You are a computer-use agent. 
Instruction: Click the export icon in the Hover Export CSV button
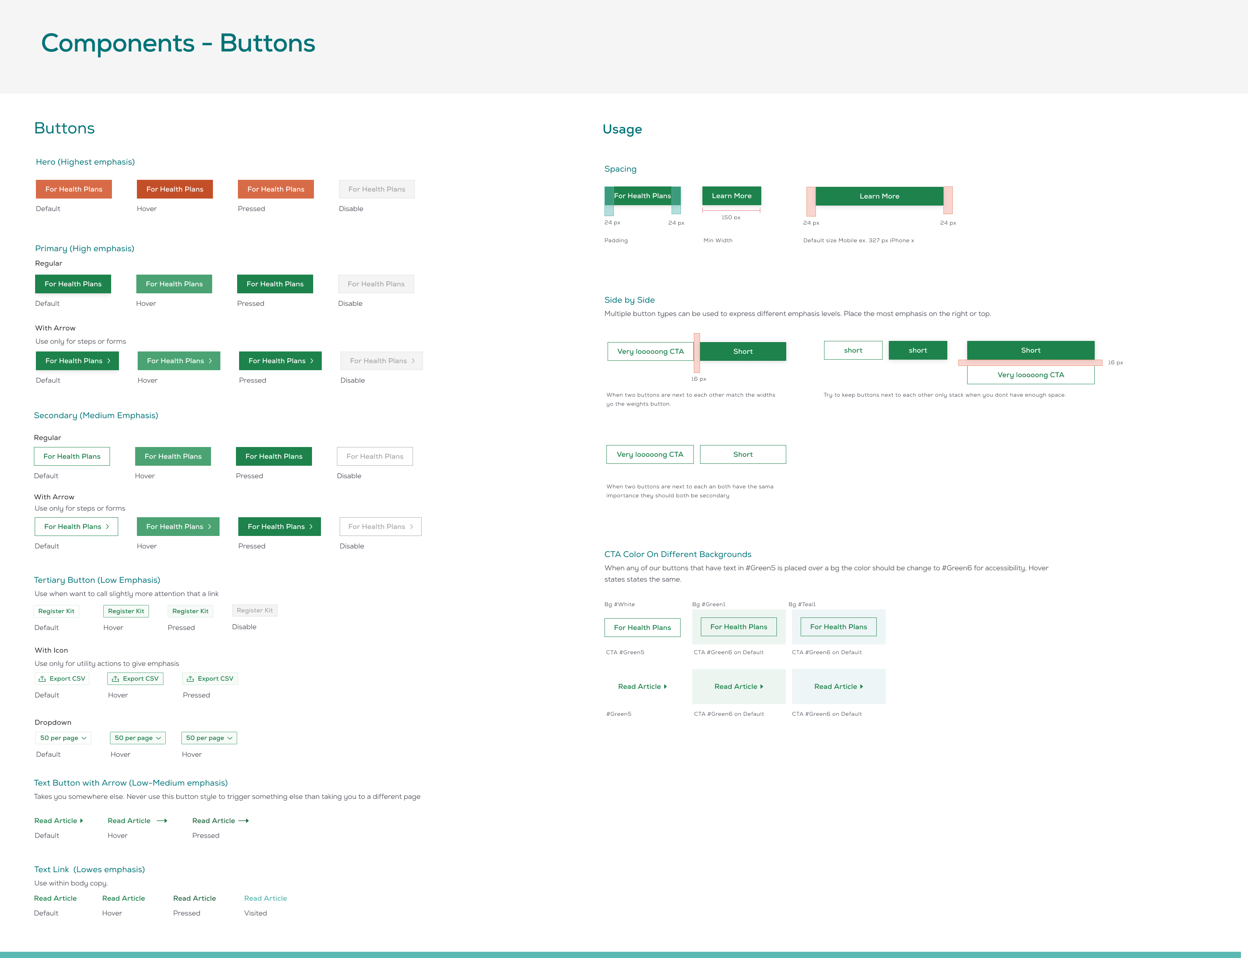pos(115,679)
